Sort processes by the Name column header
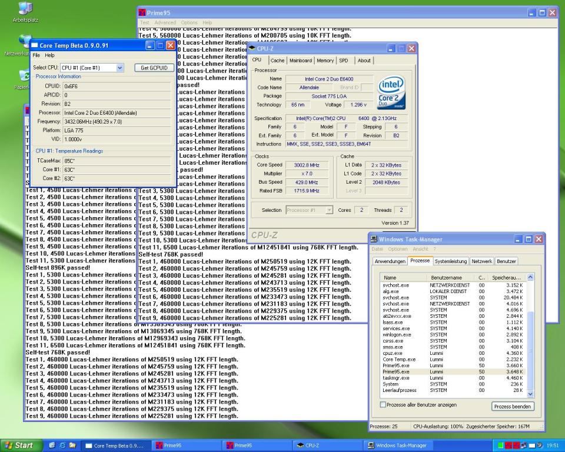 point(404,278)
